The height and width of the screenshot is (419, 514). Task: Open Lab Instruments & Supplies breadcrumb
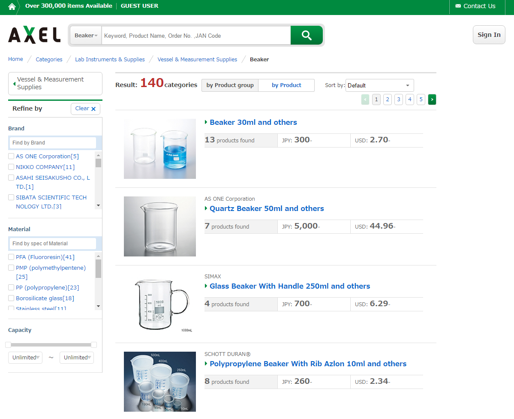[x=110, y=59]
